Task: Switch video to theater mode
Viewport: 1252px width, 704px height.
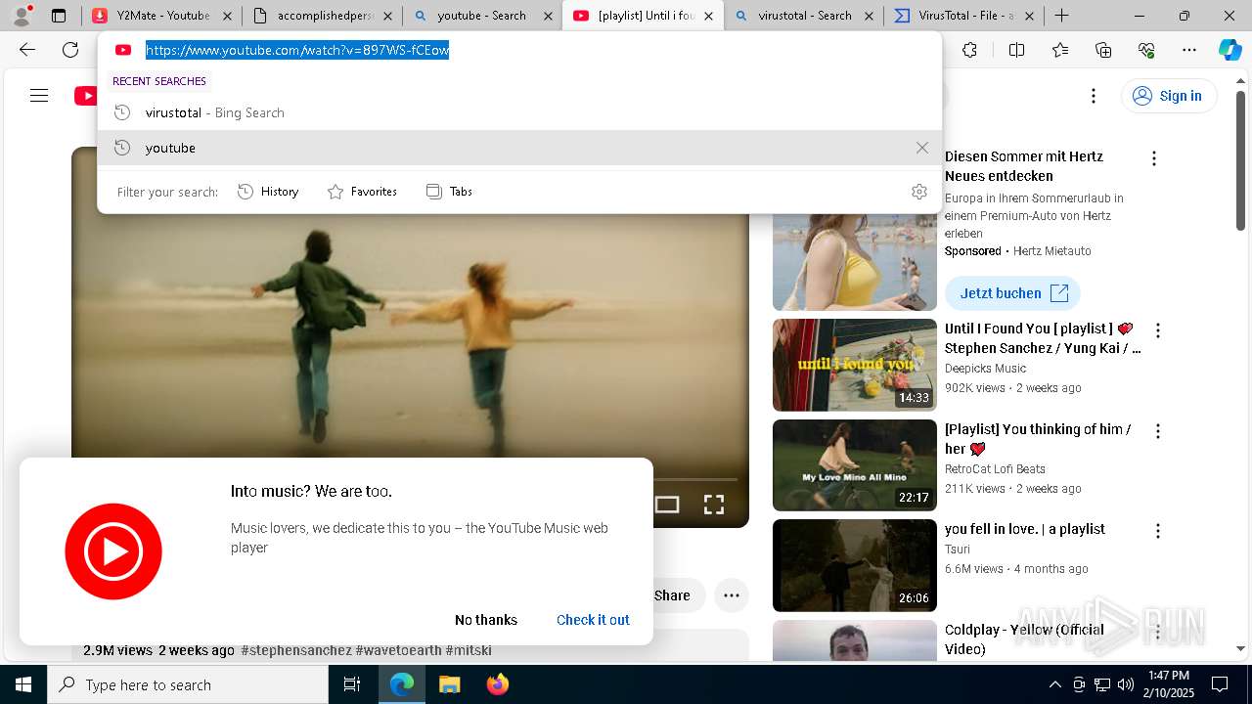Action: 667,505
